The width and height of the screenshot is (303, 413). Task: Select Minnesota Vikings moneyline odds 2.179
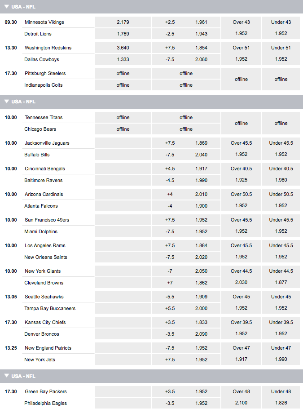[123, 22]
